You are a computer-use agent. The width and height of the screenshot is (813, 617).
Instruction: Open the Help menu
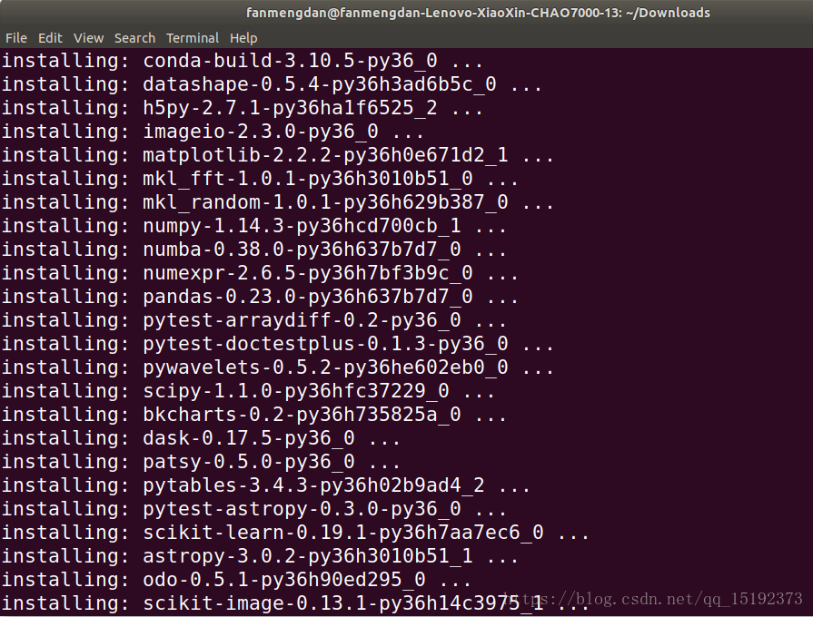click(243, 38)
